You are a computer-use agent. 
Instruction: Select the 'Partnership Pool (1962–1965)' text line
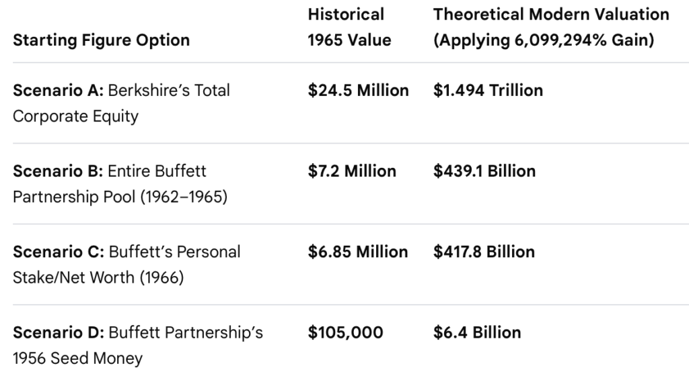(x=120, y=197)
